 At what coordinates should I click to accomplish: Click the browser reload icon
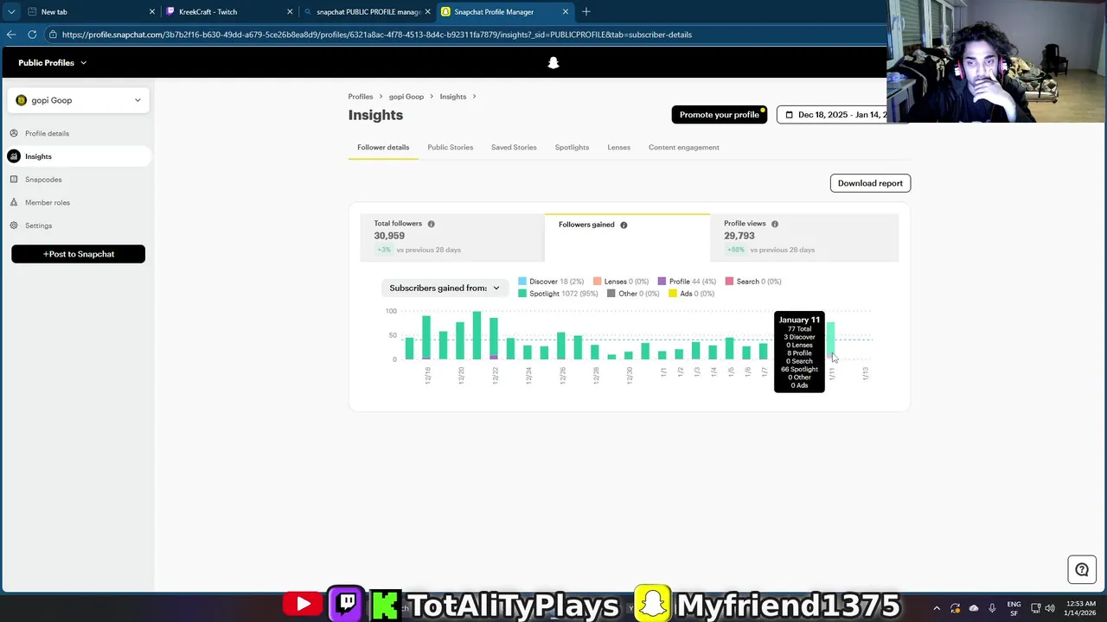pyautogui.click(x=32, y=35)
